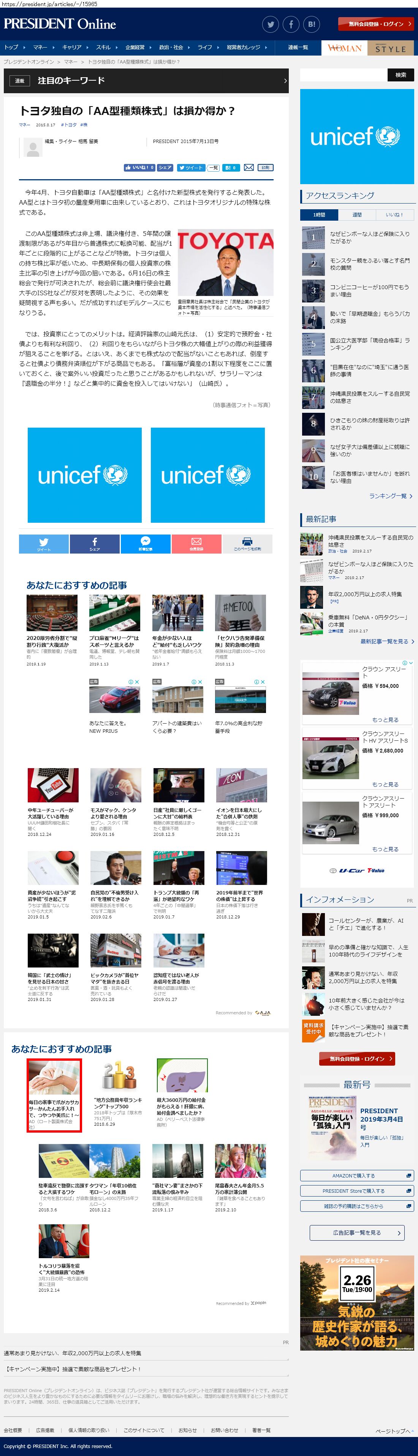Click the red 無料会員登録・ログイン header button
418x1456 pixels.
coord(376,24)
